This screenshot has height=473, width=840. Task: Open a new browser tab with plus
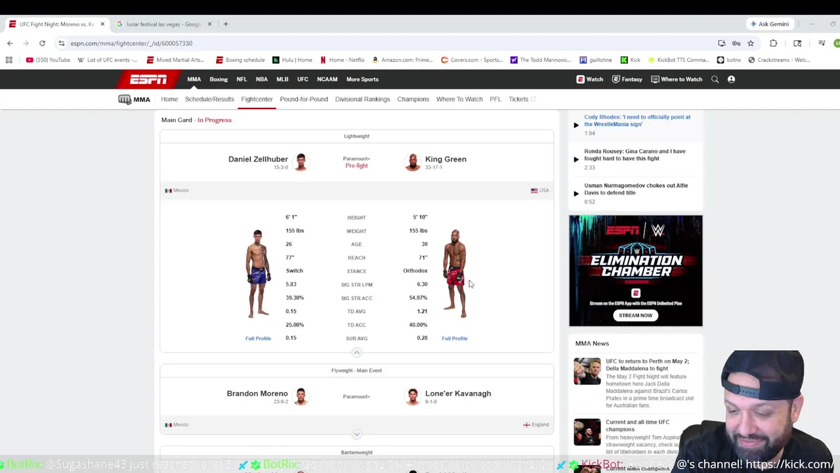[x=226, y=24]
